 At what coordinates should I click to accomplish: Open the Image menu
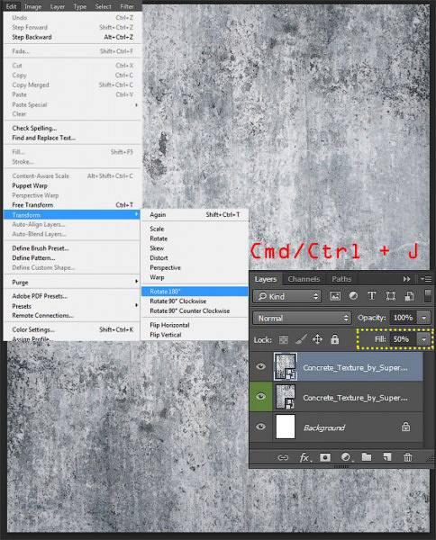tap(32, 6)
